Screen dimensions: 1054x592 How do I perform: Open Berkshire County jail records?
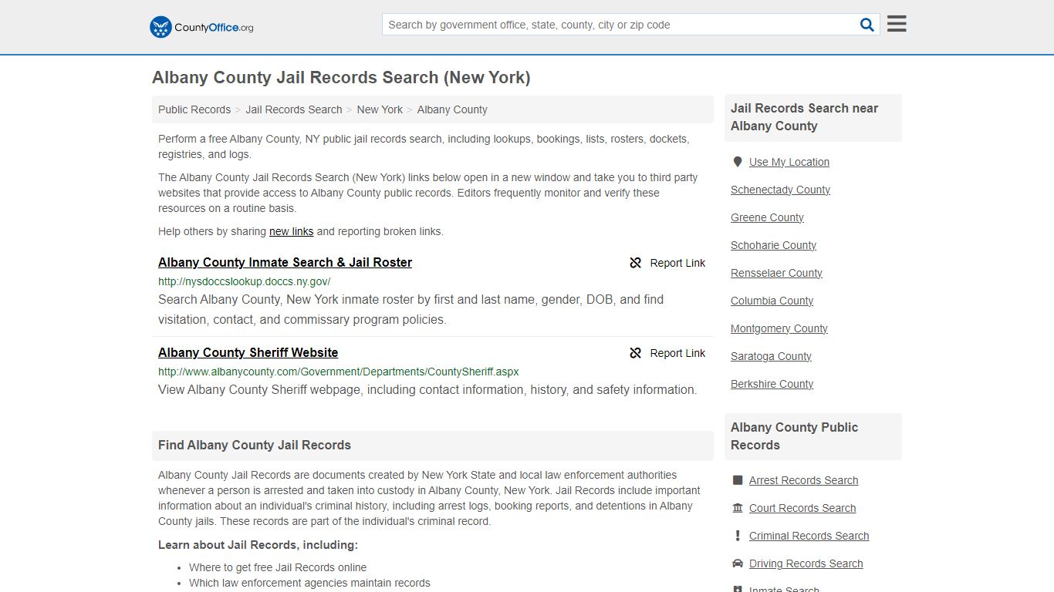(772, 384)
